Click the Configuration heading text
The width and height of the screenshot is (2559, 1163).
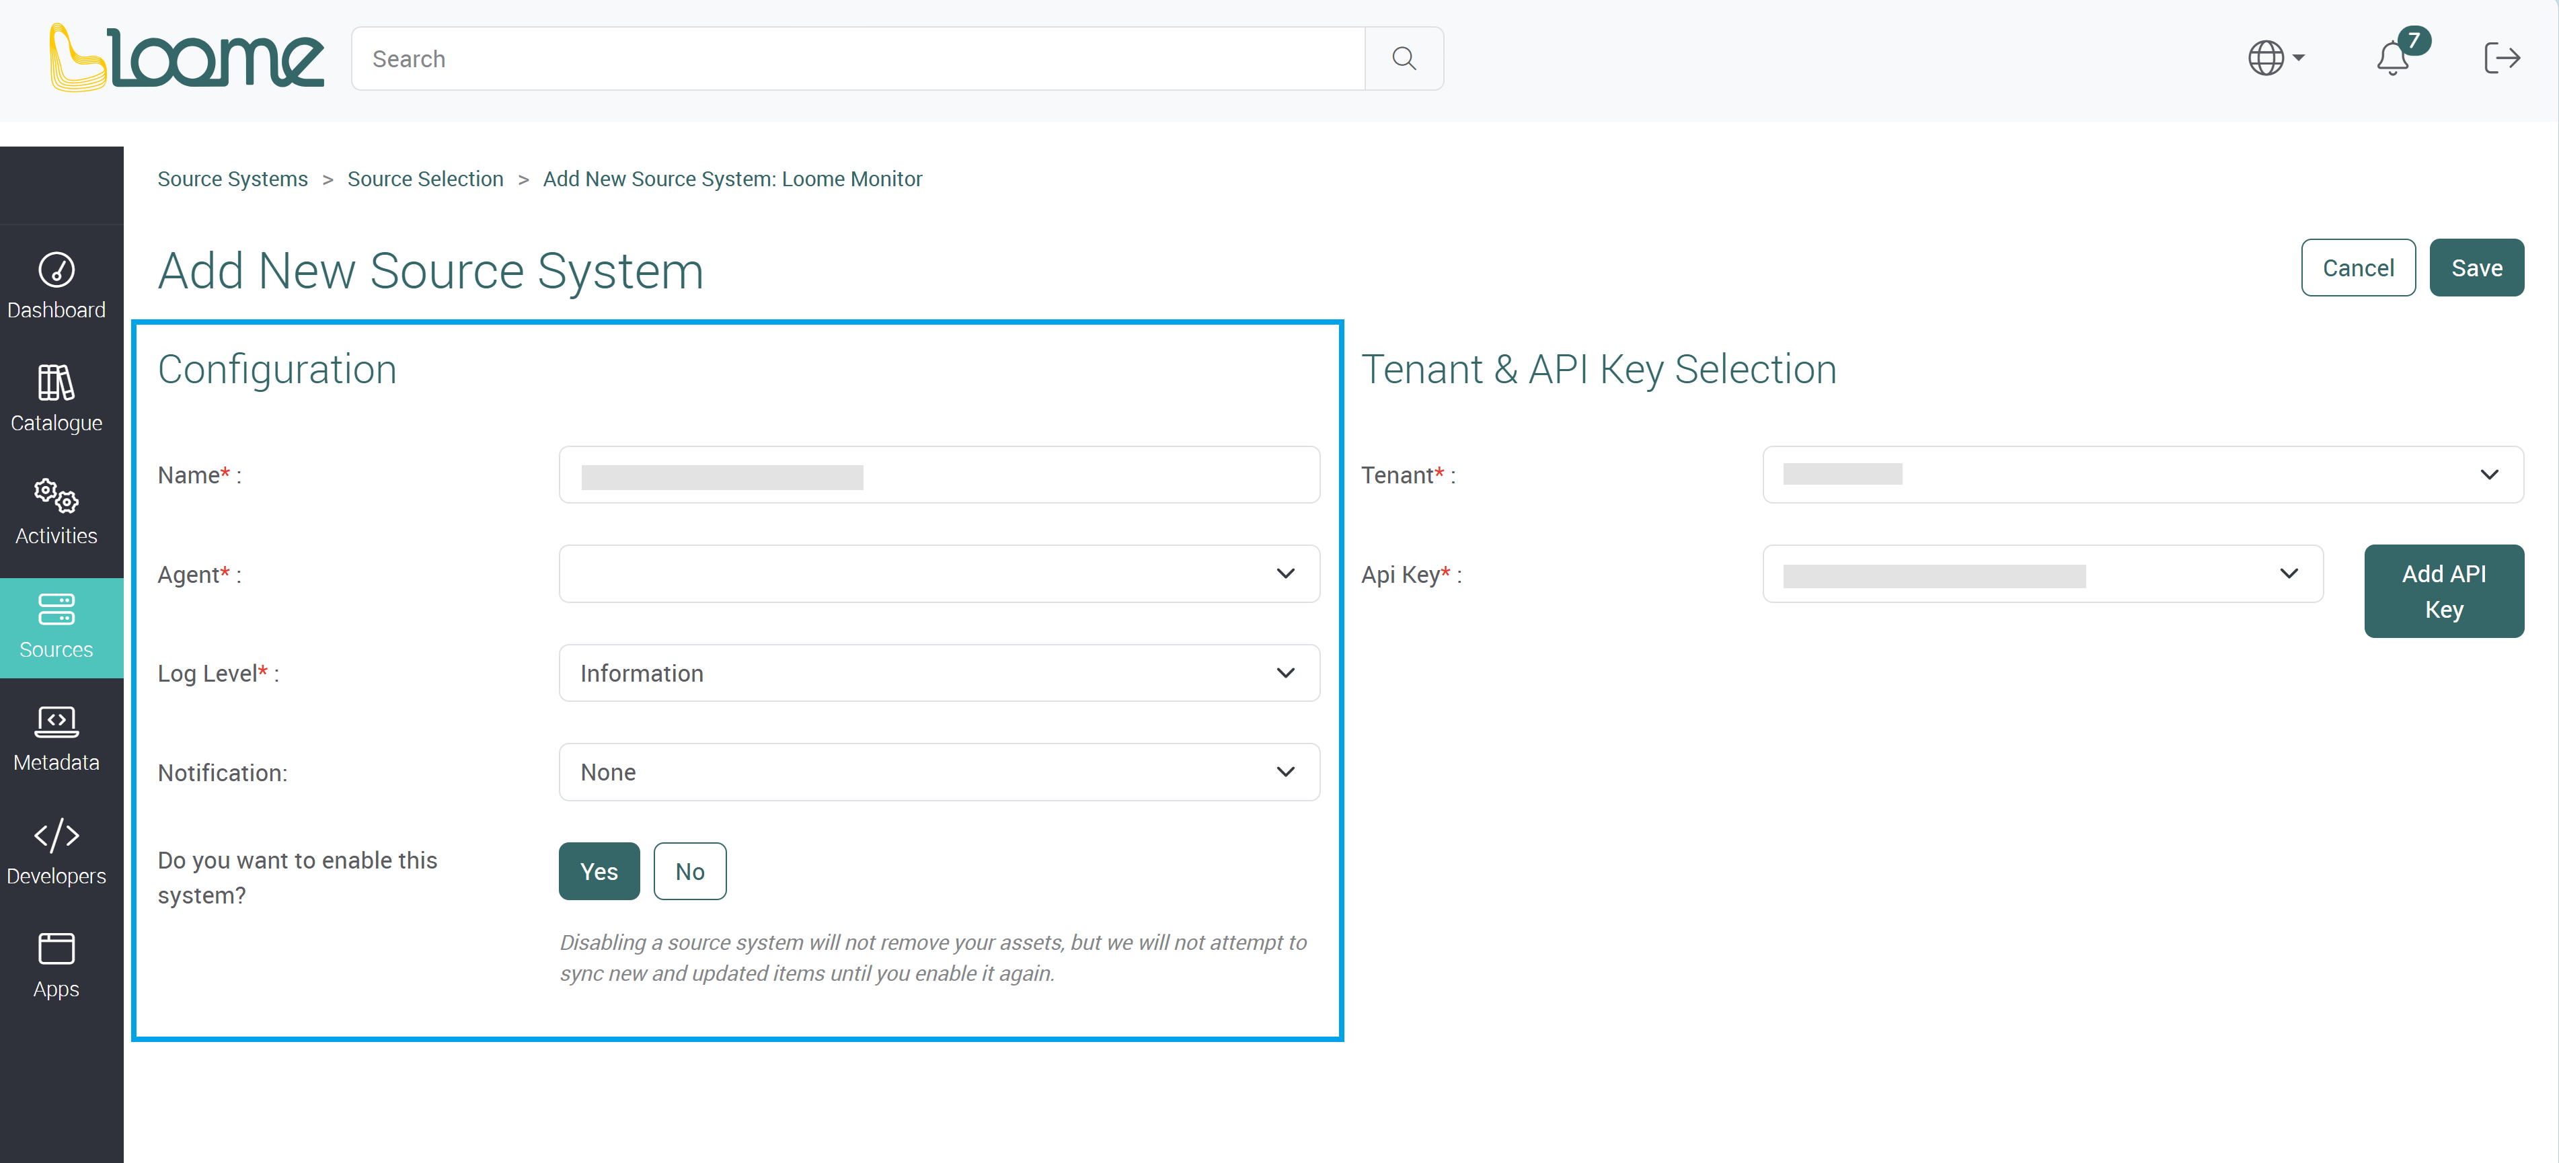pos(277,370)
